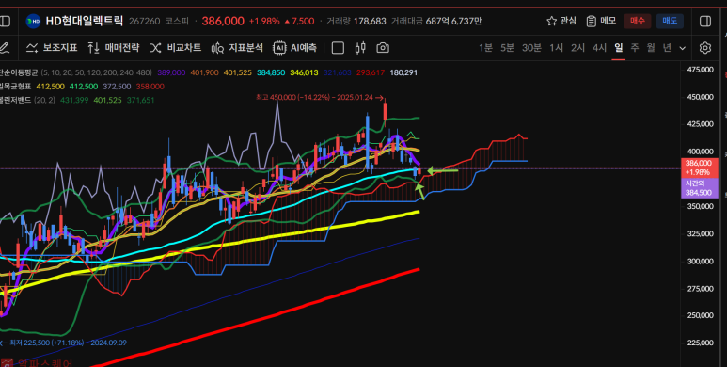Select the 주 weekly timeframe

pyautogui.click(x=634, y=48)
